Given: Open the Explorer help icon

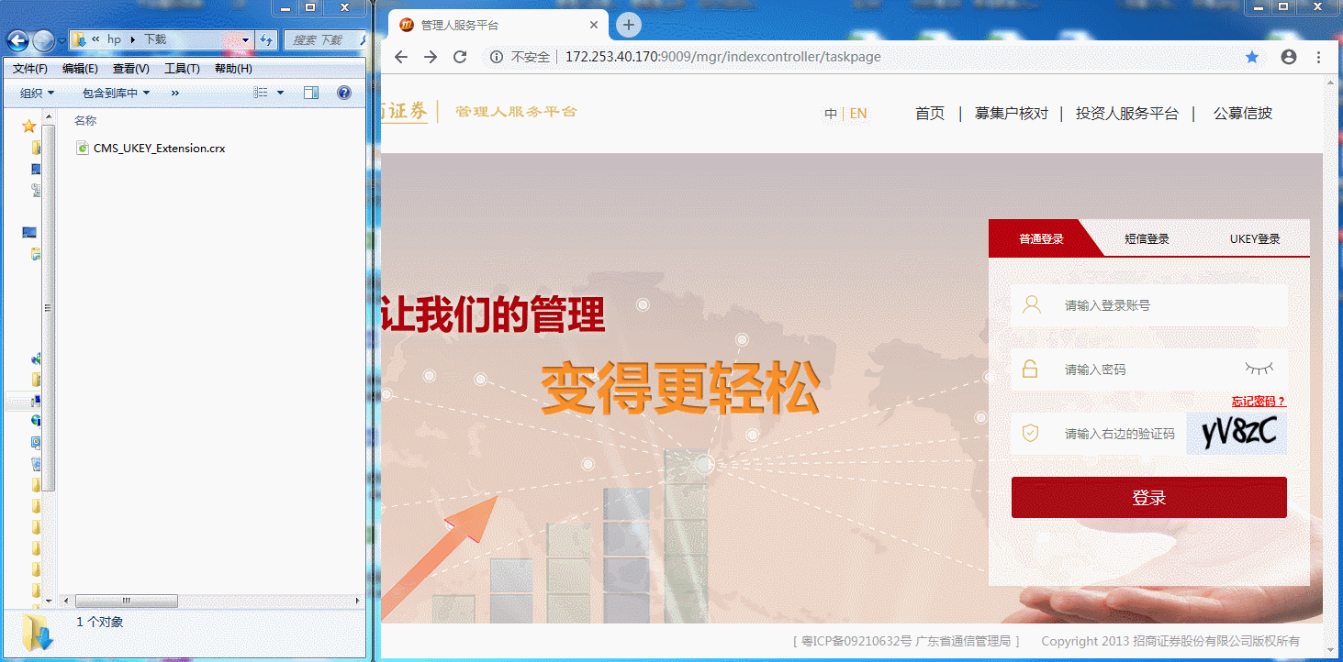Looking at the screenshot, I should click(x=344, y=93).
